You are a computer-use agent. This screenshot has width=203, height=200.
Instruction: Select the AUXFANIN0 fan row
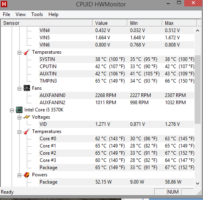[117, 95]
